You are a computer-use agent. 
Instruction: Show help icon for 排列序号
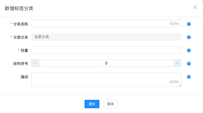pos(189,64)
